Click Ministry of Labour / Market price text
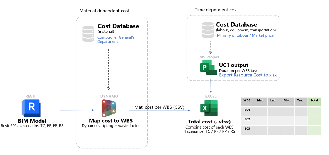The height and width of the screenshot is (155, 329). point(245,35)
